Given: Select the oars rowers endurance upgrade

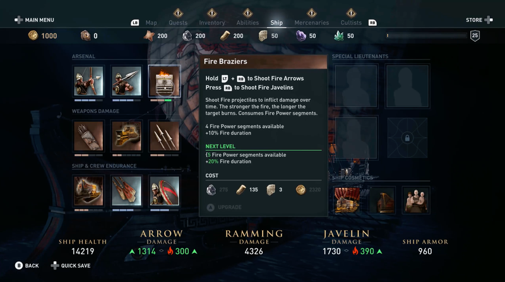Looking at the screenshot, I should [x=126, y=191].
